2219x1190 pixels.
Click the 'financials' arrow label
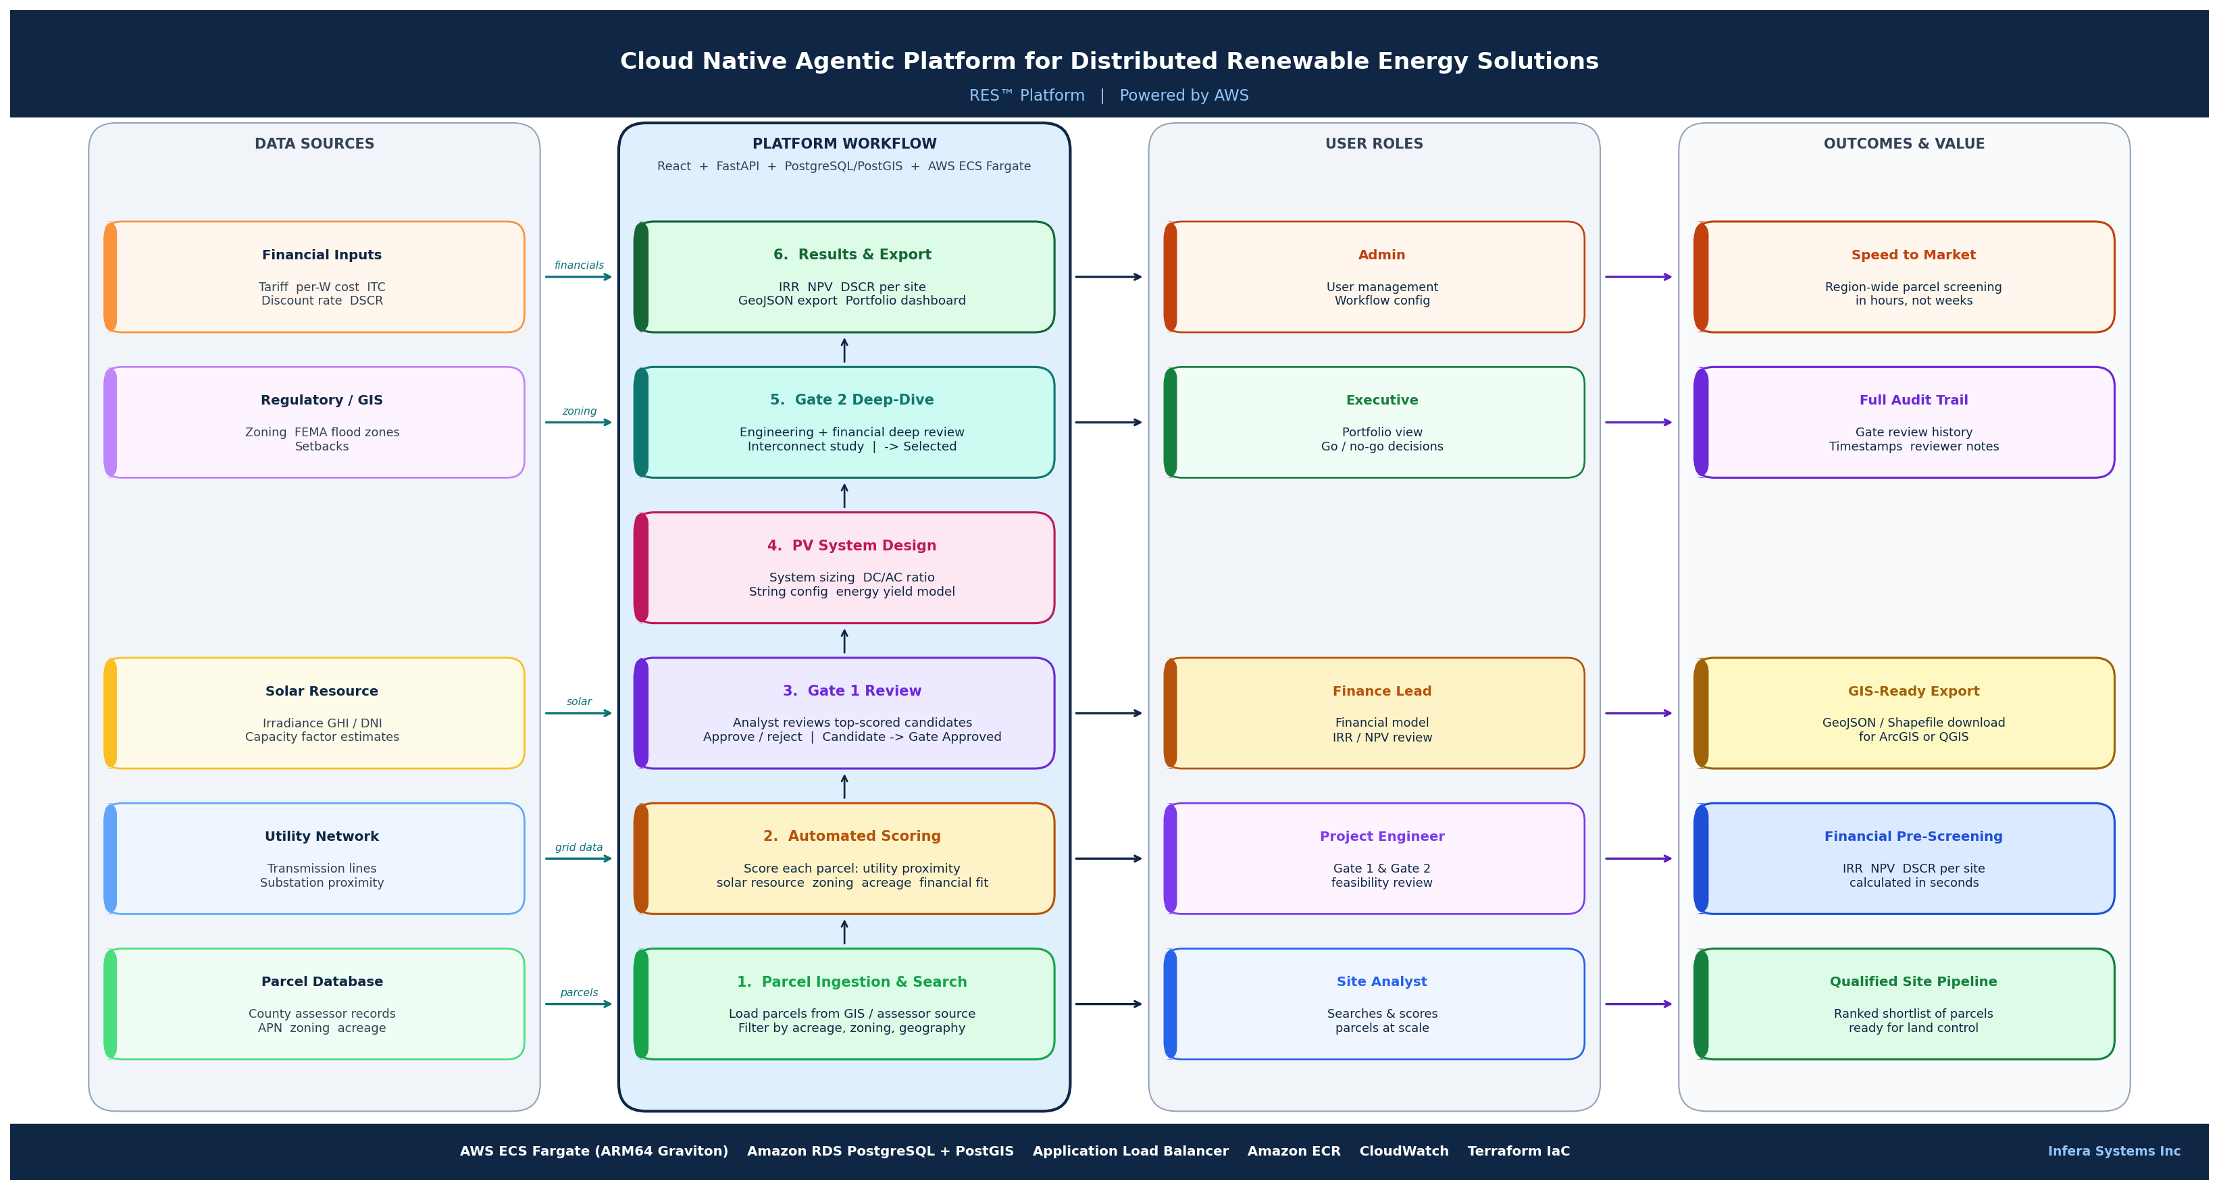(579, 265)
